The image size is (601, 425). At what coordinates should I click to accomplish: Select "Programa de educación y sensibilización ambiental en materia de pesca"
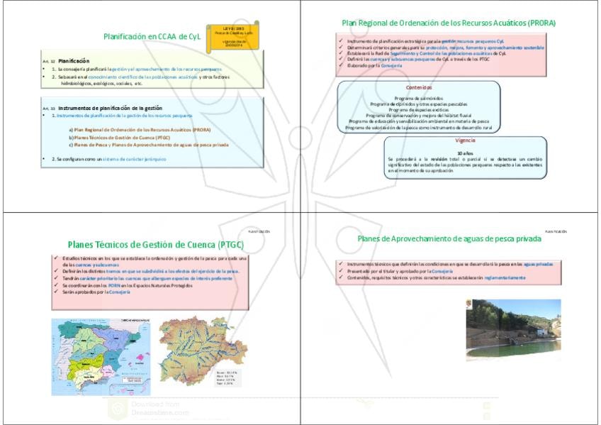point(419,121)
